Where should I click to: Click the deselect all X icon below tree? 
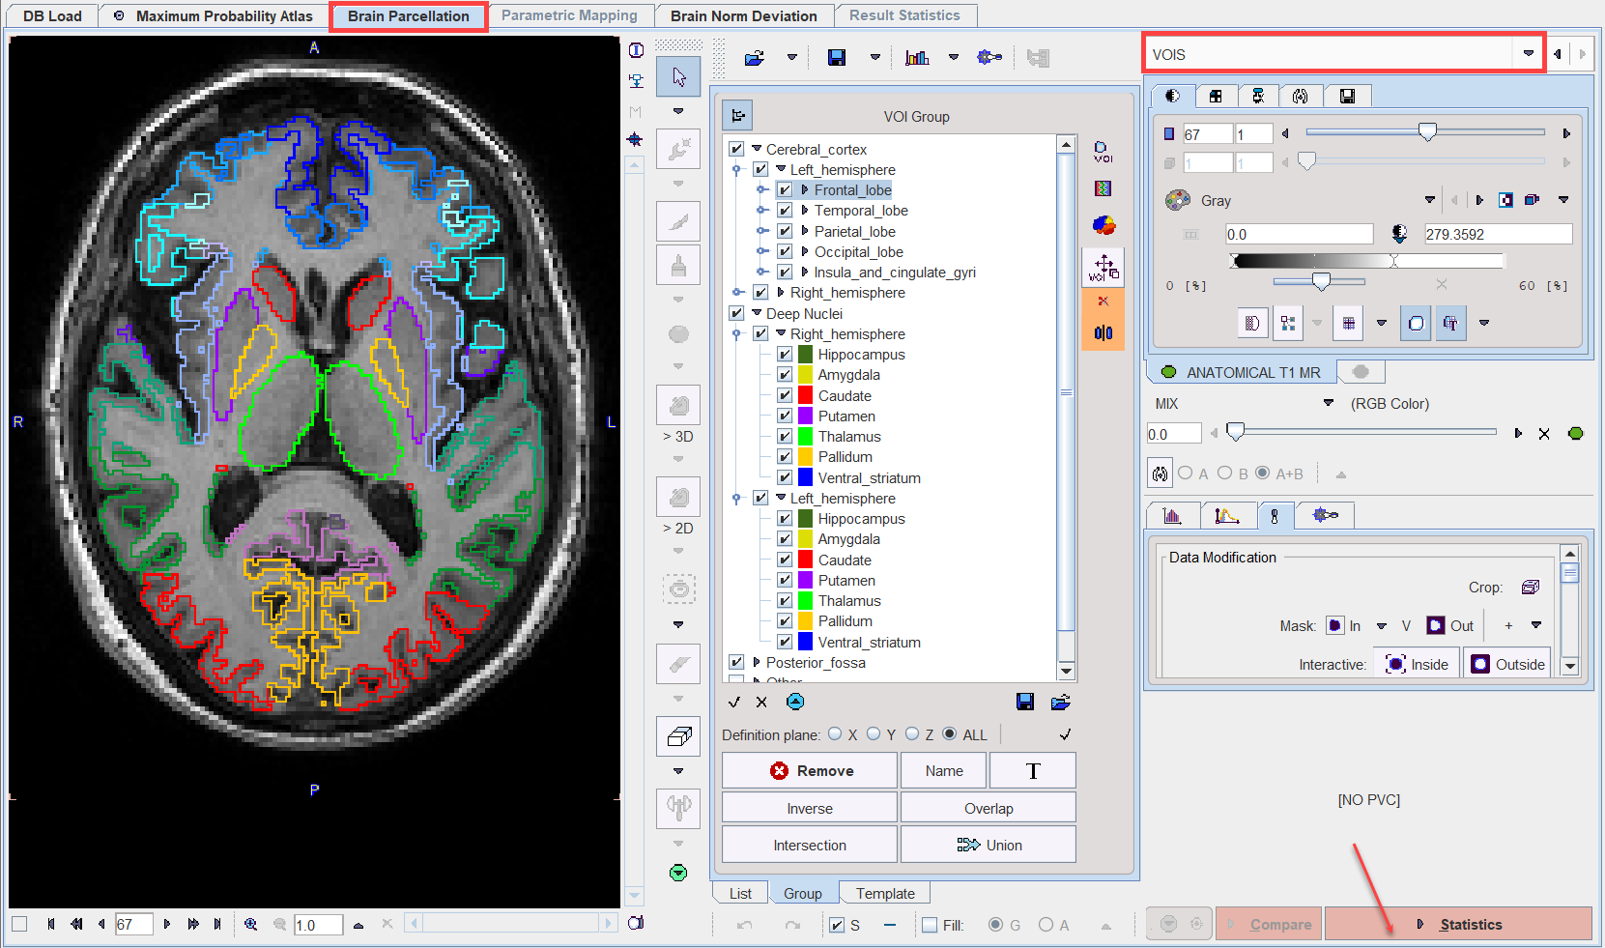point(761,703)
